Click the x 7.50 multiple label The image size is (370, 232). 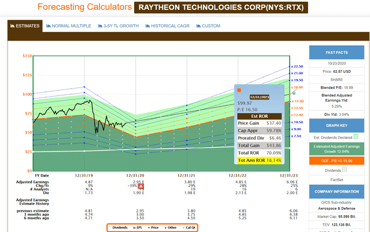[x=296, y=136]
